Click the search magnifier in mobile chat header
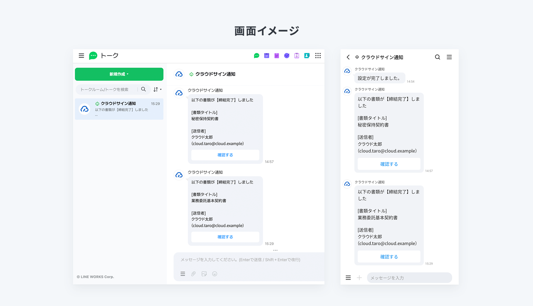Screen dimensions: 533x306 point(437,57)
